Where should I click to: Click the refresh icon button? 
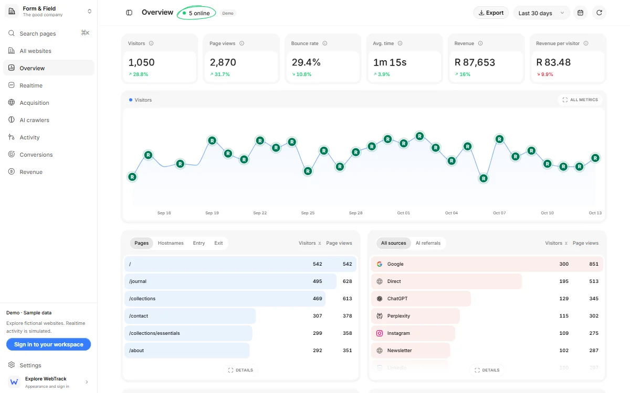pyautogui.click(x=599, y=13)
